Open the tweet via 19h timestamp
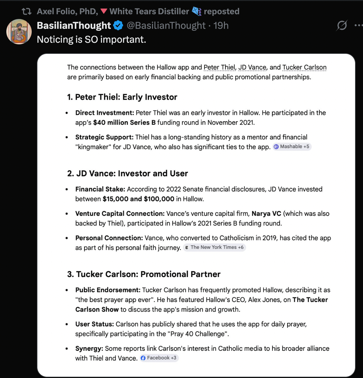 coord(221,26)
